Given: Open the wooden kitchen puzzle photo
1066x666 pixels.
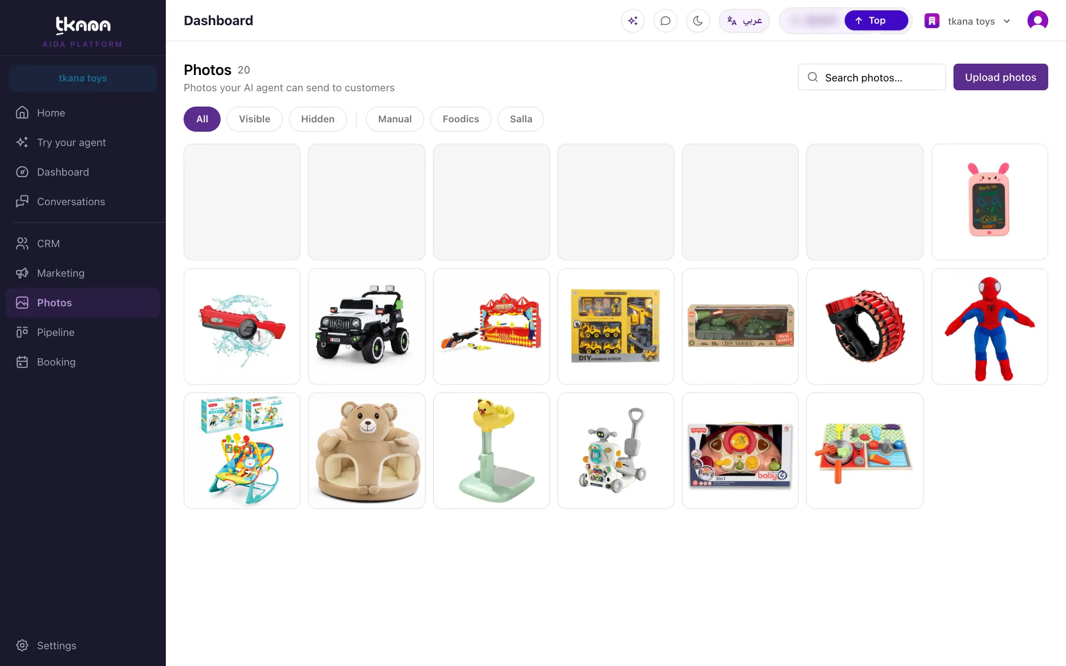Looking at the screenshot, I should click(x=865, y=451).
